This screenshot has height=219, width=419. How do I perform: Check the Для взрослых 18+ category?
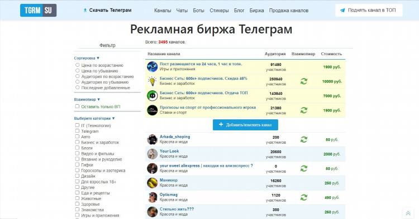77,182
